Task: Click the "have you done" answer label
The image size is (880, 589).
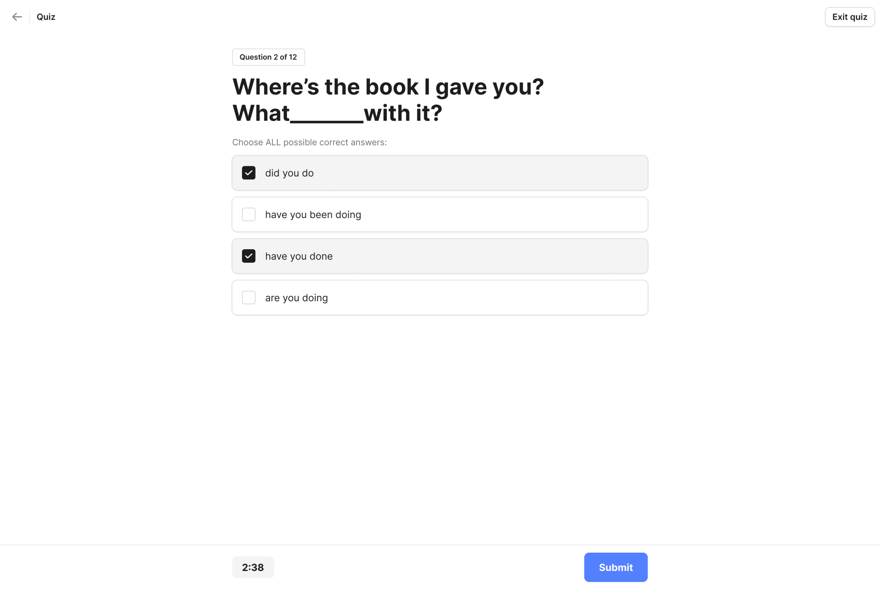Action: point(299,257)
